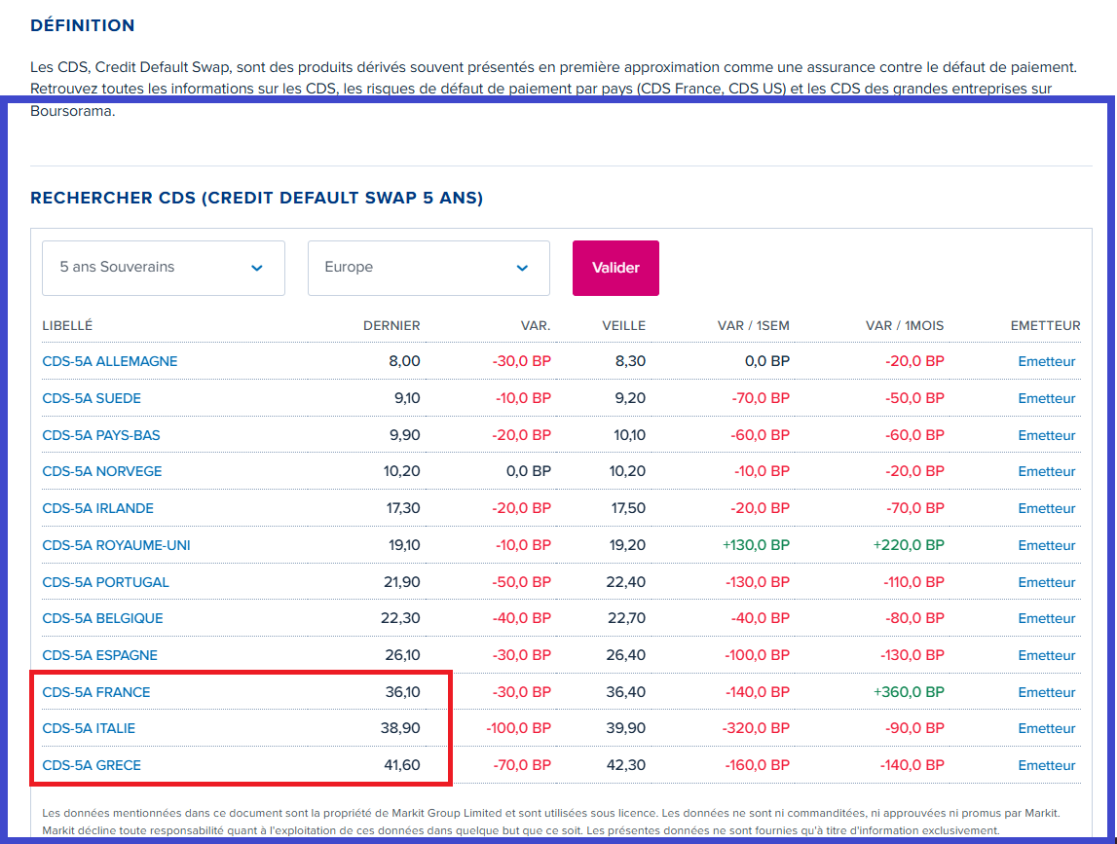The width and height of the screenshot is (1117, 844).
Task: Open the CDS-5A ALLEMAGNE link
Action: pyautogui.click(x=110, y=361)
